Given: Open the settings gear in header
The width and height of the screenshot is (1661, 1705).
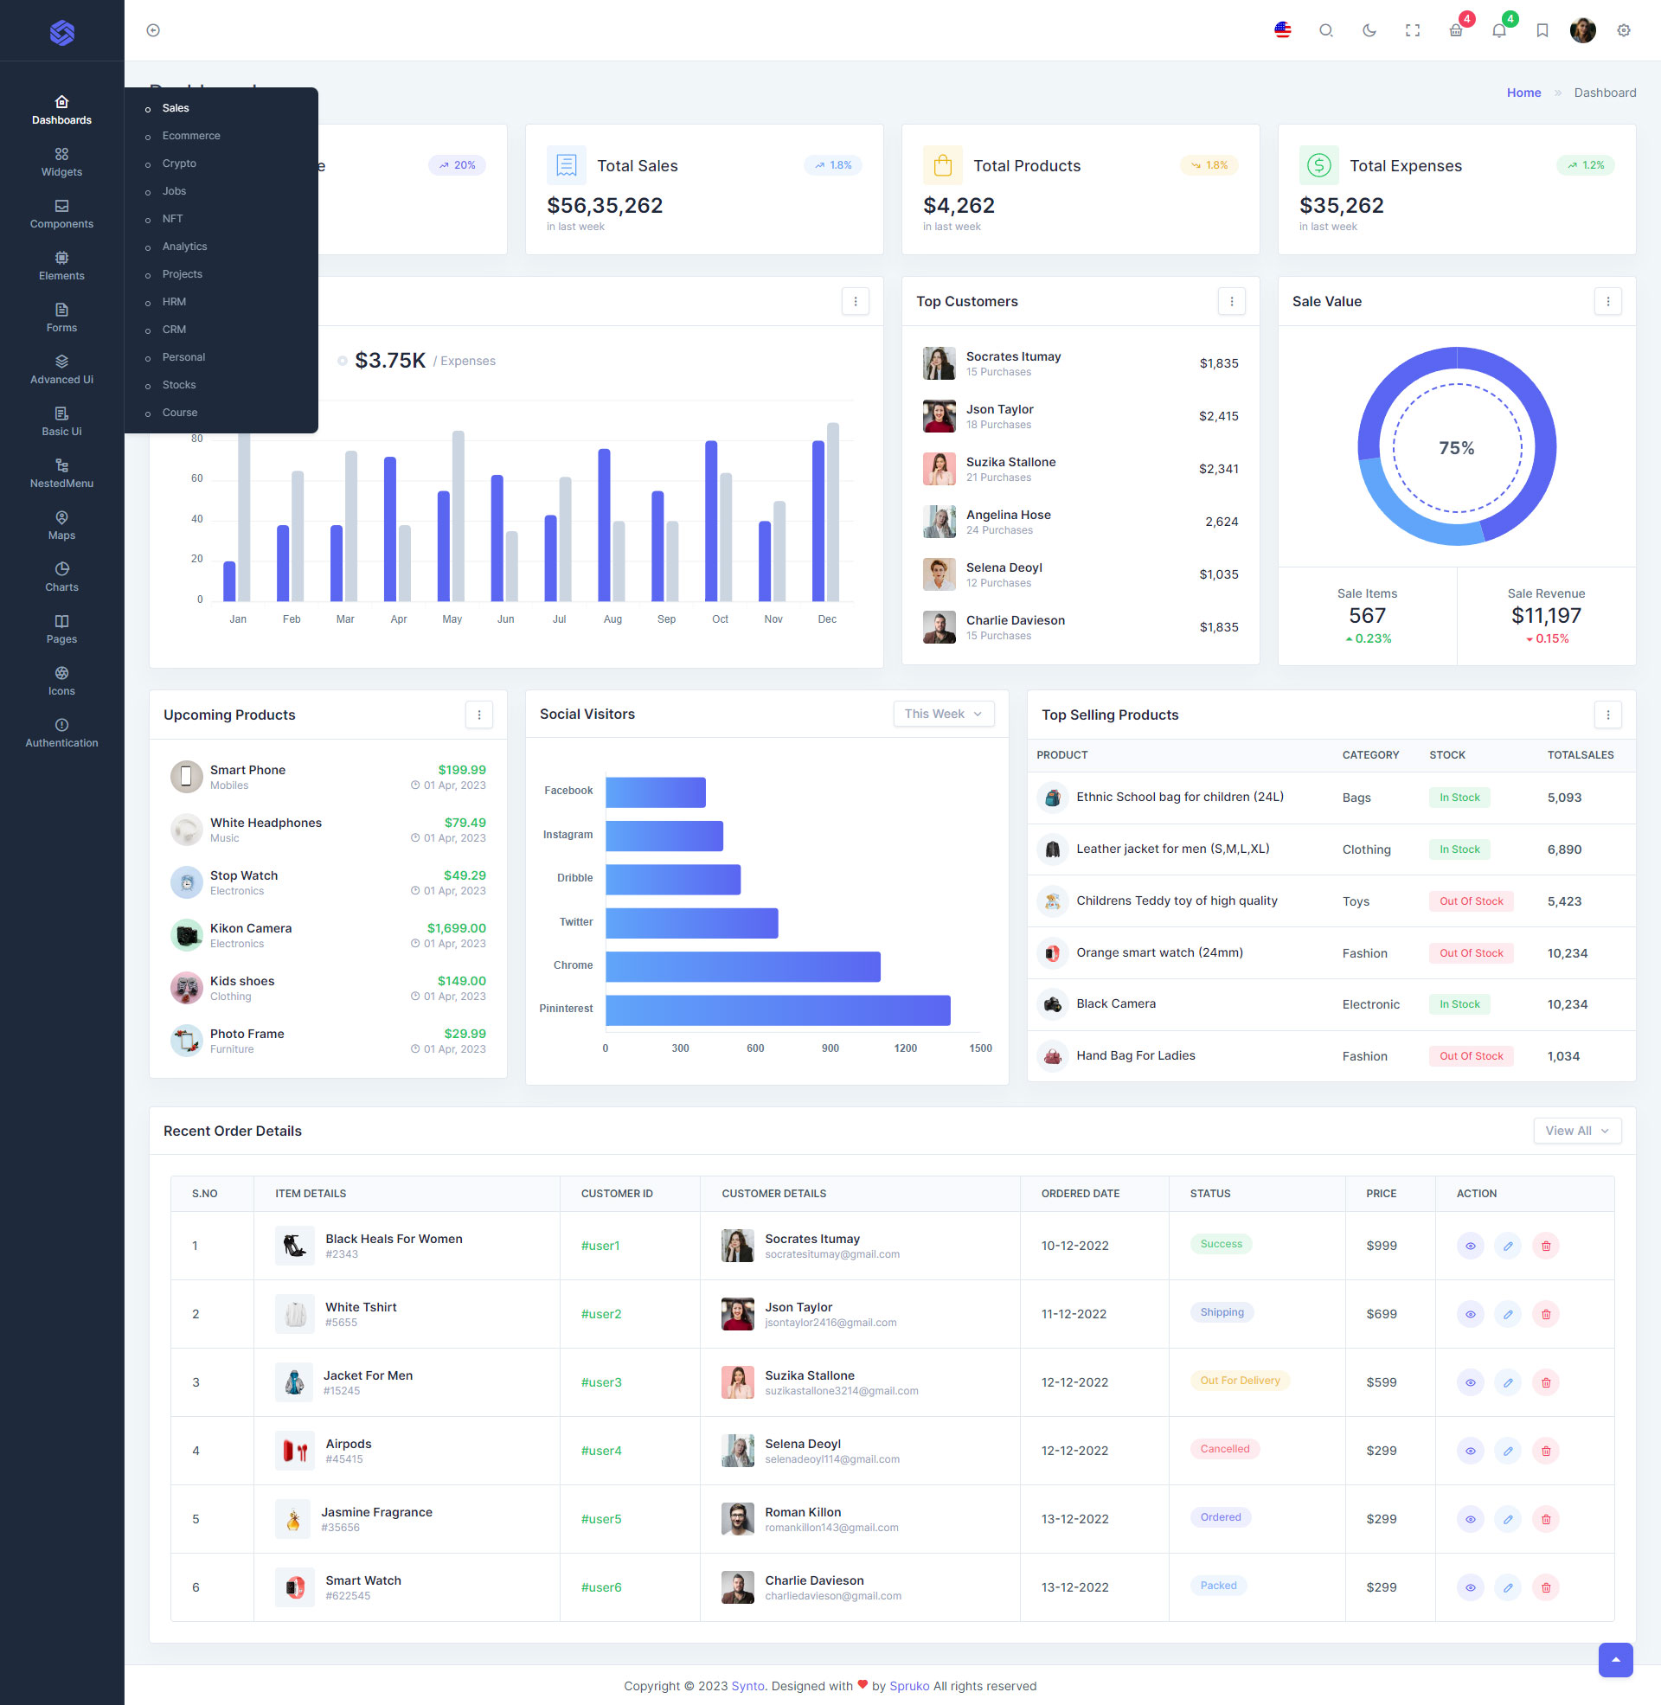Looking at the screenshot, I should point(1623,30).
